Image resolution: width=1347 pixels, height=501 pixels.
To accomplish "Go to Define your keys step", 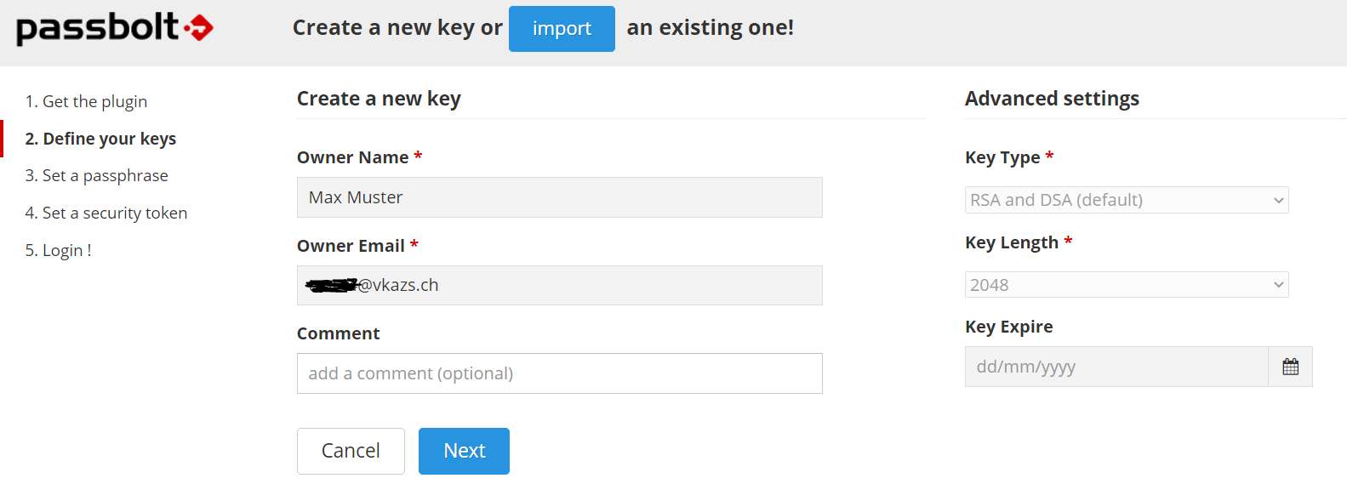I will pos(100,139).
